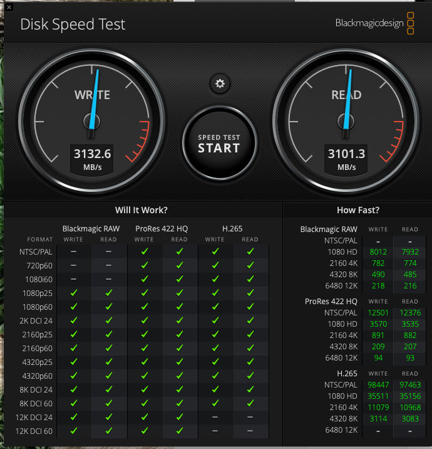Click the 12376 ProRes NTSC/PAL read value
Screen dimensions: 432x449
click(410, 313)
